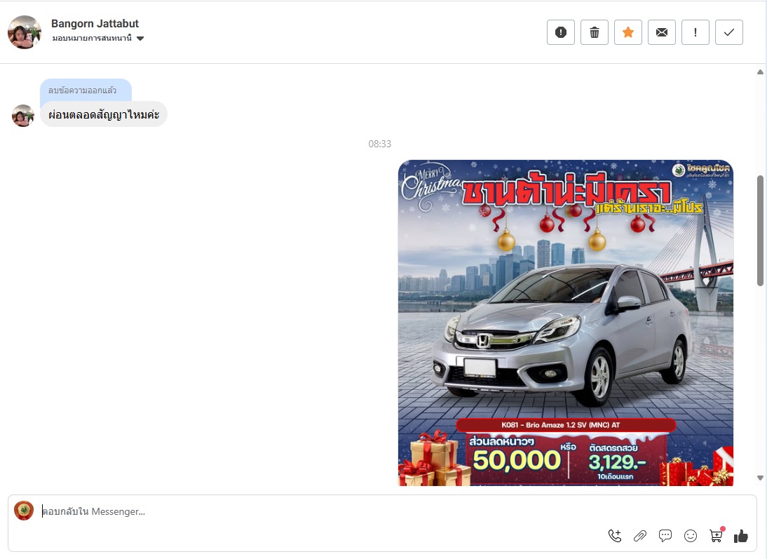Delete conversation using trash icon
Image resolution: width=767 pixels, height=559 pixels.
coord(595,32)
